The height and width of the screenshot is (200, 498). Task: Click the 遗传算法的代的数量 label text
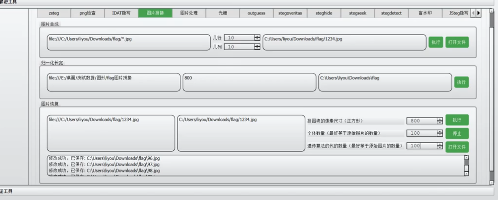point(355,146)
